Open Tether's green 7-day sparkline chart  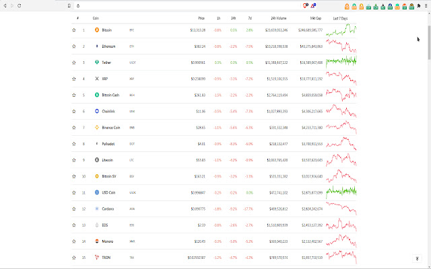341,62
